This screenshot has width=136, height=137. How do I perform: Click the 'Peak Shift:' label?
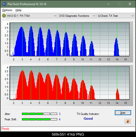tap(11, 119)
